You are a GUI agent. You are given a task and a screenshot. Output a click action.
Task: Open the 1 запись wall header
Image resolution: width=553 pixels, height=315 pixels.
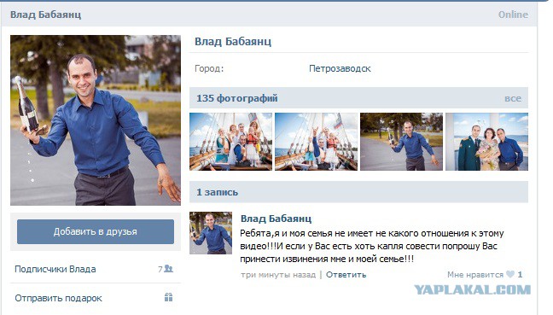(358, 192)
